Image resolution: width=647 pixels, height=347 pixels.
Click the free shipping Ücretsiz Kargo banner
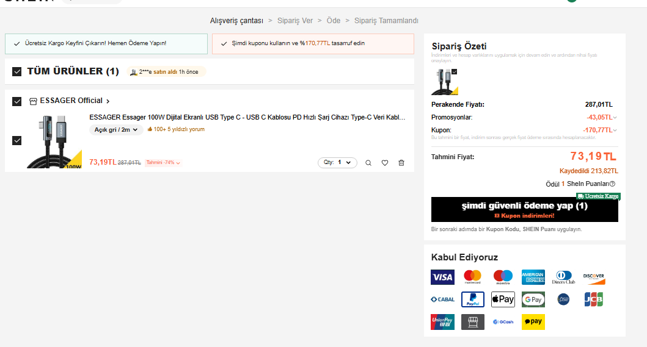tap(106, 44)
